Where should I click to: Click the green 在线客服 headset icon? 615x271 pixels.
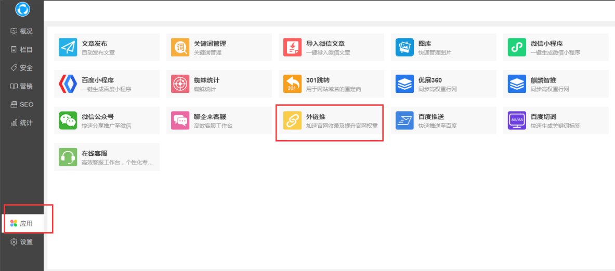68,157
